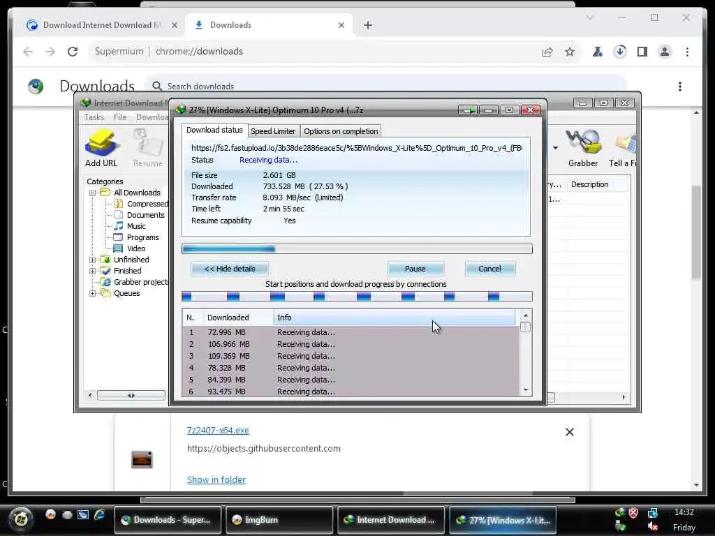The image size is (715, 536).
Task: Launch Internet Explorer from quick launch
Action: [99, 515]
